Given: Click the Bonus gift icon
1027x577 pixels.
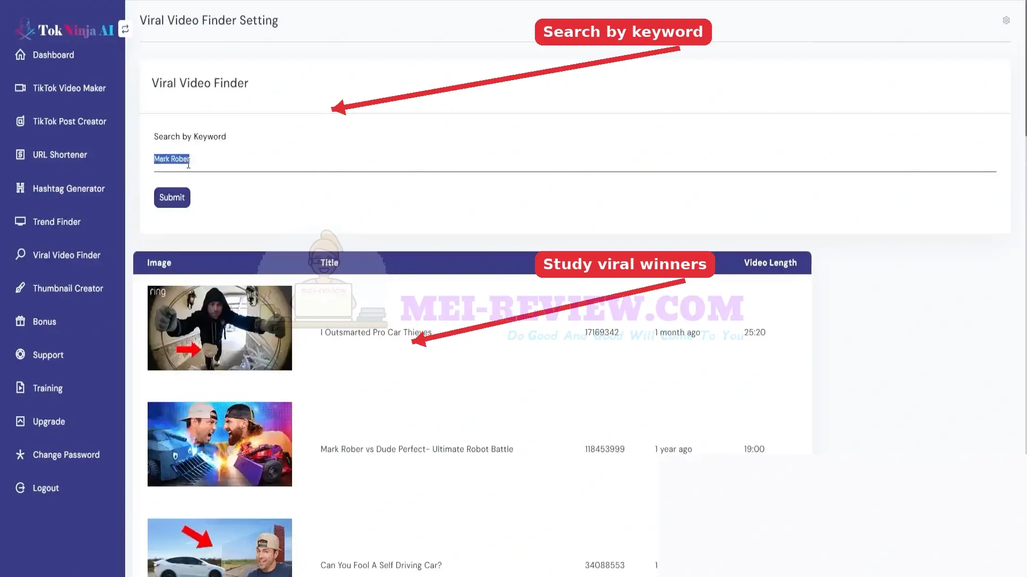Looking at the screenshot, I should 20,321.
